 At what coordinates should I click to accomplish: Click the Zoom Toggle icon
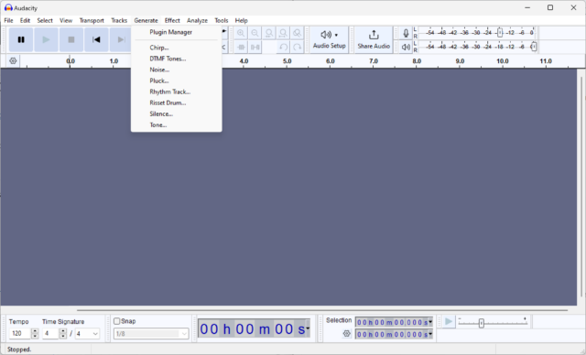click(297, 33)
